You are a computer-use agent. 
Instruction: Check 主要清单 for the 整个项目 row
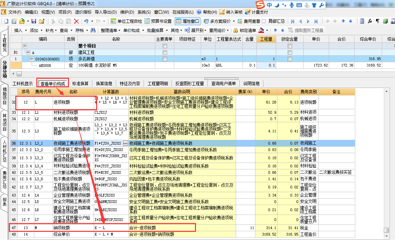[x=165, y=46]
